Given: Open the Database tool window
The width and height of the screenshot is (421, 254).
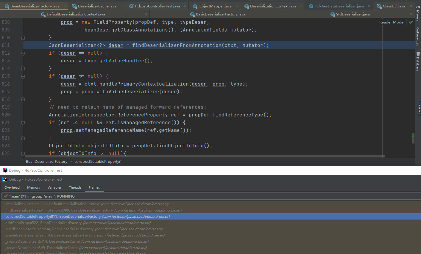Looking at the screenshot, I should [x=418, y=62].
